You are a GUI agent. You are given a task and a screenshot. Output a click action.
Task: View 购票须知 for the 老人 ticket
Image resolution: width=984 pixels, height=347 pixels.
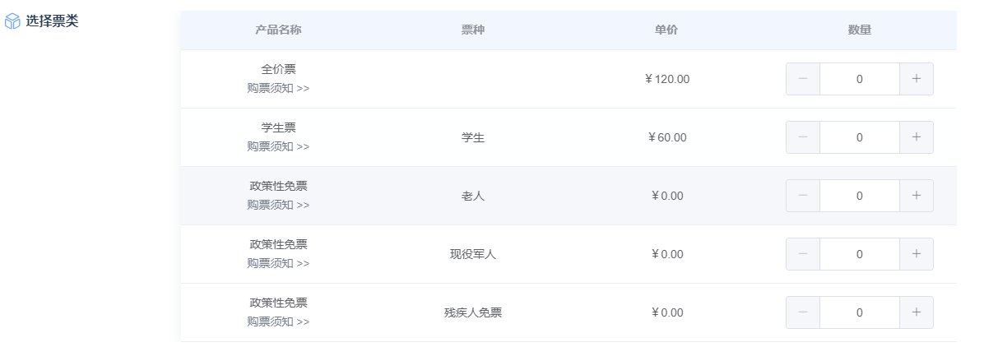(x=278, y=205)
